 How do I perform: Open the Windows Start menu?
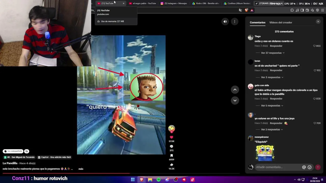coord(133,180)
